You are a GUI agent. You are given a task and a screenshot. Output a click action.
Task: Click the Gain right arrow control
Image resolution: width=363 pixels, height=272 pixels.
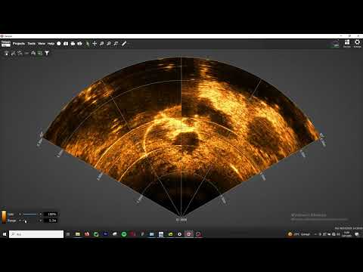(41, 215)
